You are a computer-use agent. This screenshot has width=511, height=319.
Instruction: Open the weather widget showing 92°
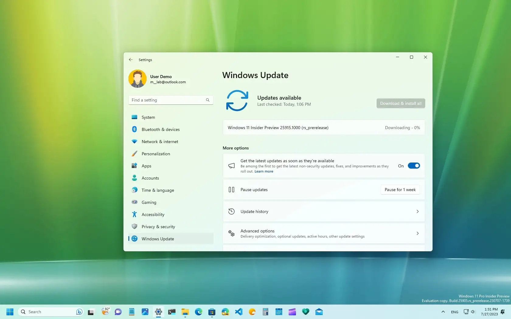coord(105,312)
